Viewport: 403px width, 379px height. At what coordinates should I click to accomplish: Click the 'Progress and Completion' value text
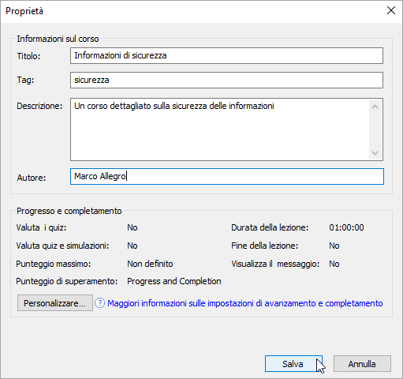(x=174, y=281)
